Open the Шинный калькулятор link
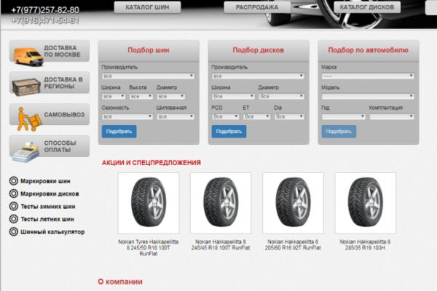The height and width of the screenshot is (291, 437). (52, 231)
